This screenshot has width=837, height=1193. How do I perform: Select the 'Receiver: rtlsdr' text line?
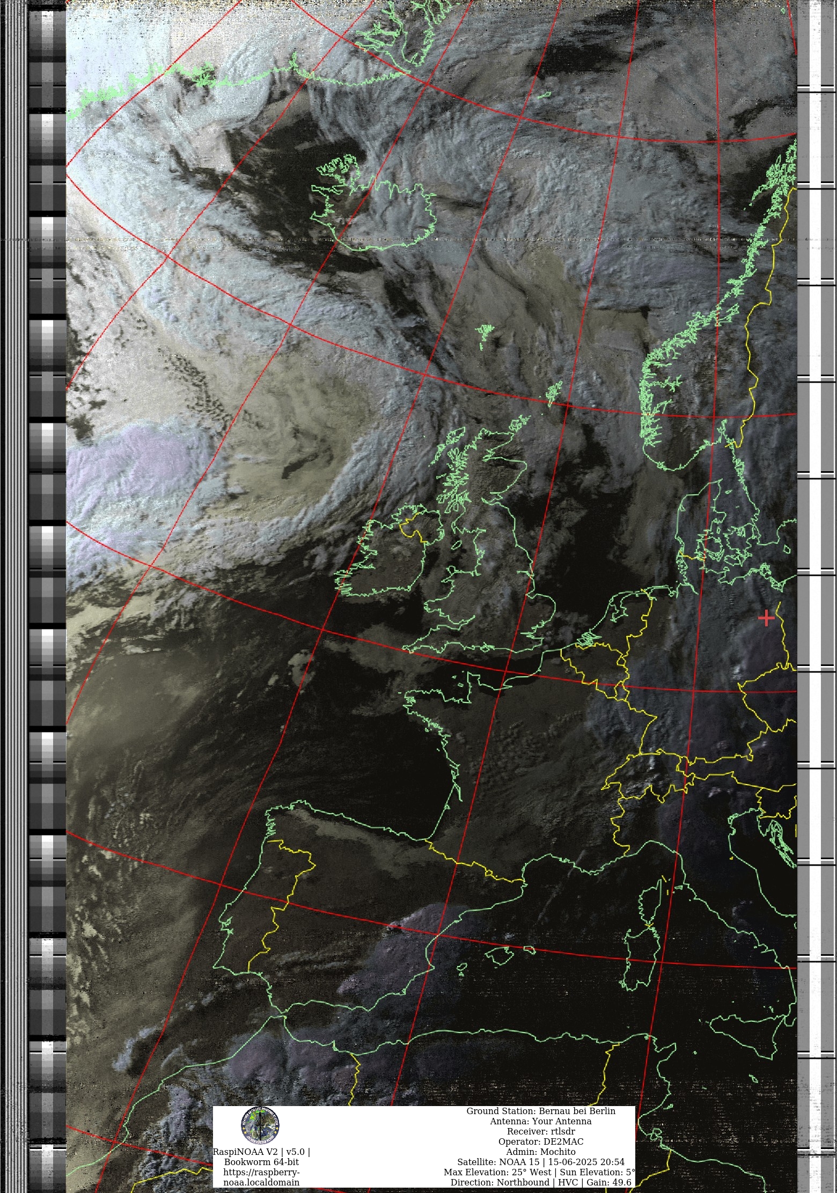[541, 1131]
